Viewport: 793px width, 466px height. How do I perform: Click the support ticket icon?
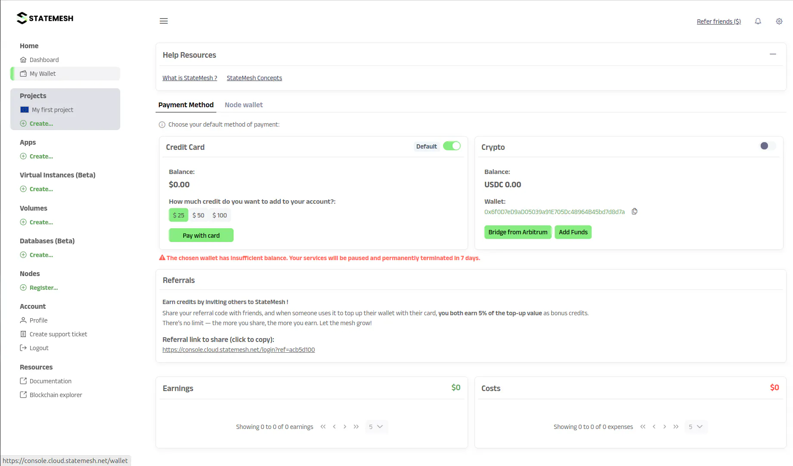pyautogui.click(x=23, y=334)
